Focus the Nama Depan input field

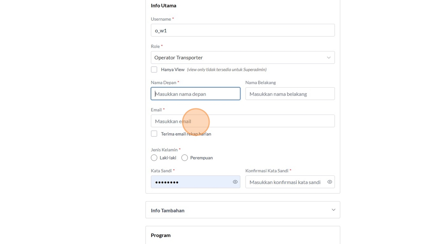pos(196,94)
